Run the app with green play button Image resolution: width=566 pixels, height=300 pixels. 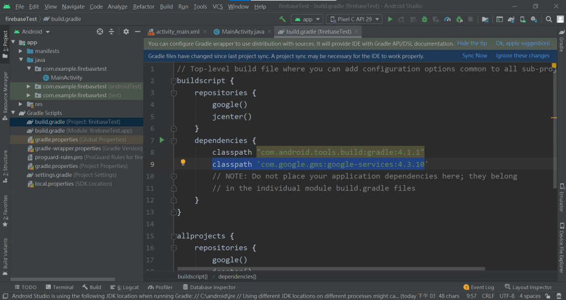pyautogui.click(x=390, y=19)
